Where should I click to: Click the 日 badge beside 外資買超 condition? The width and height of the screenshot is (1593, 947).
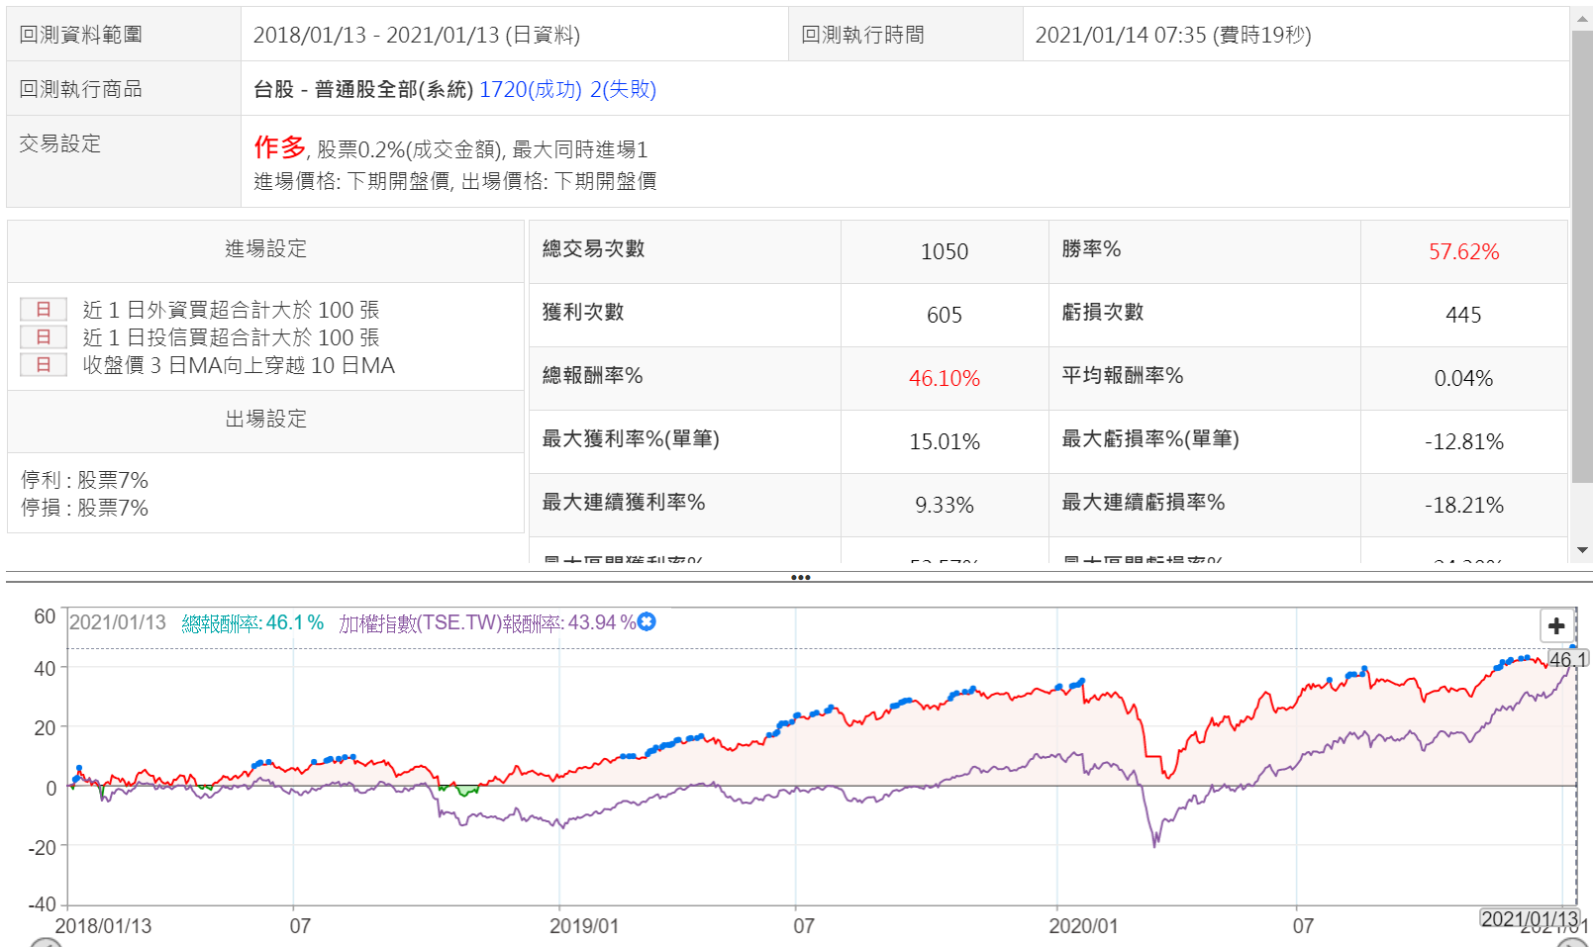click(x=44, y=310)
